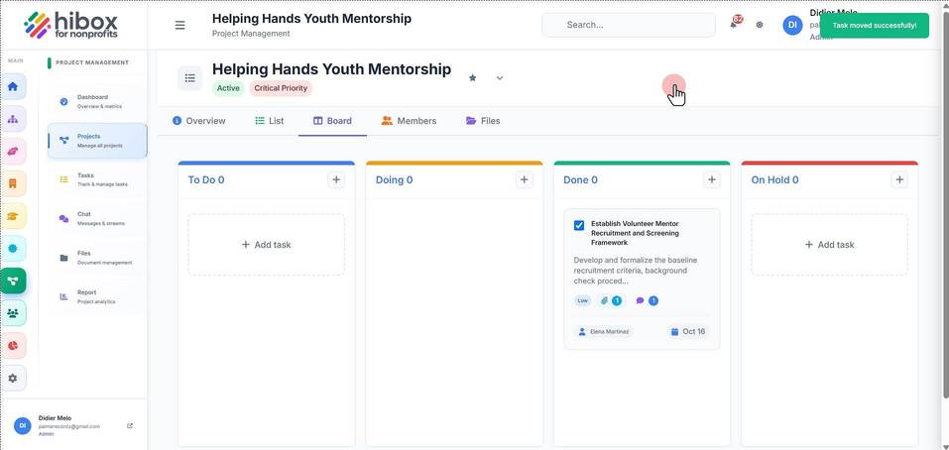
Task: Open Tasks in the project sidebar
Action: coord(97,179)
